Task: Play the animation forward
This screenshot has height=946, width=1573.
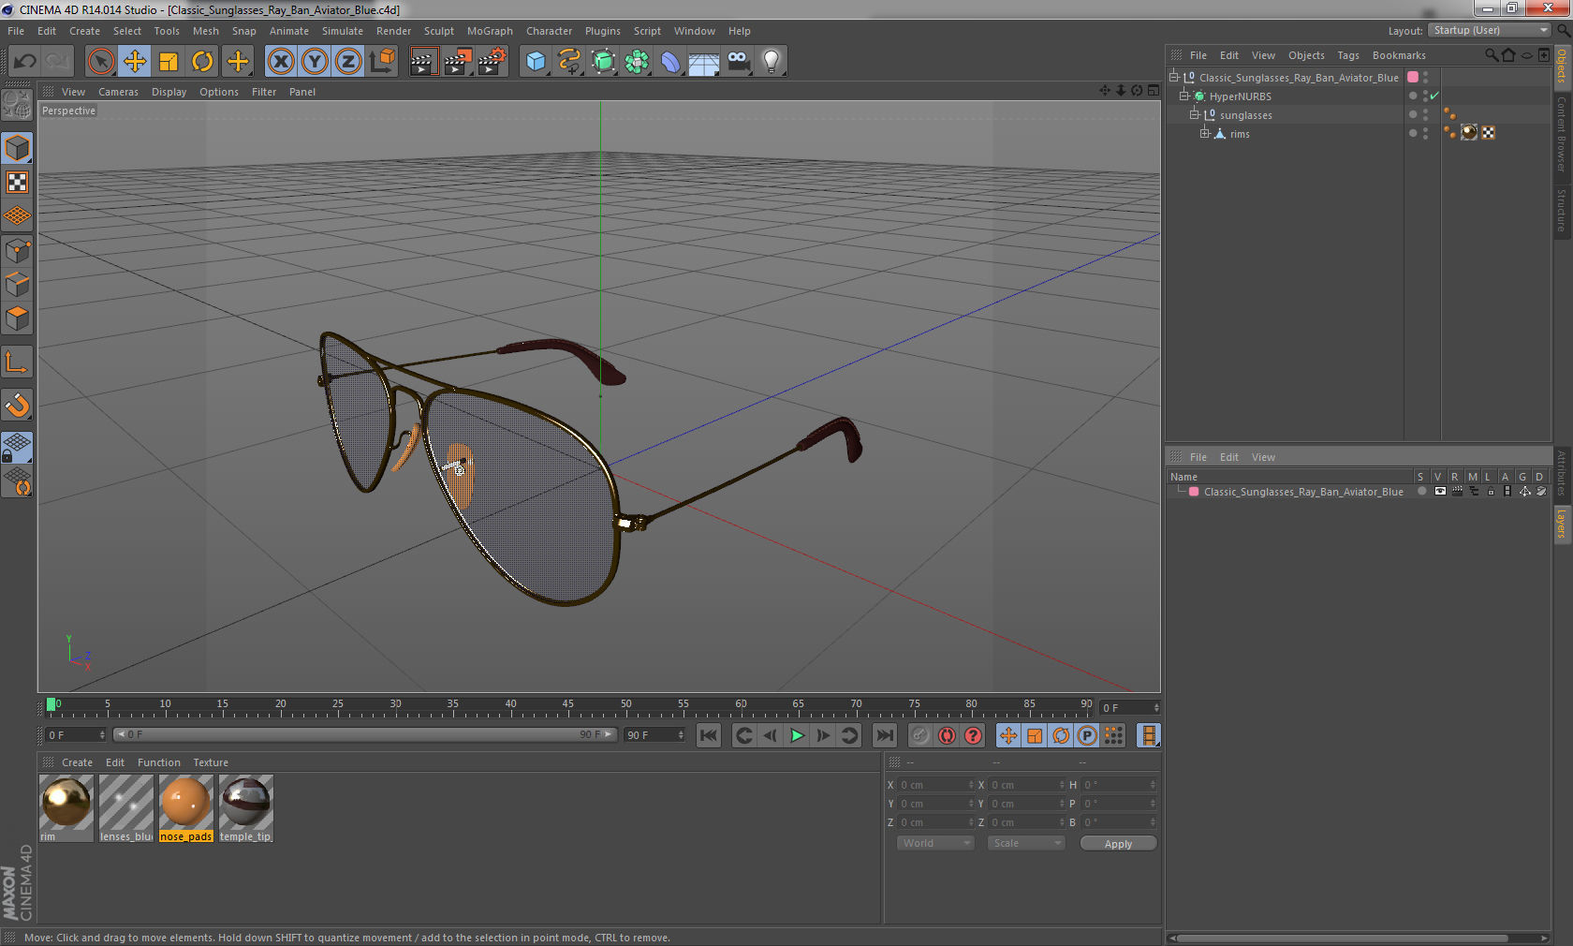Action: pyautogui.click(x=797, y=735)
